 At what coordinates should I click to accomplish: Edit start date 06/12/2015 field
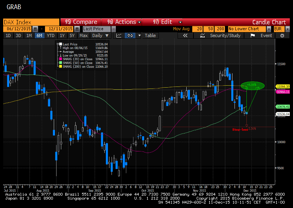18,29
